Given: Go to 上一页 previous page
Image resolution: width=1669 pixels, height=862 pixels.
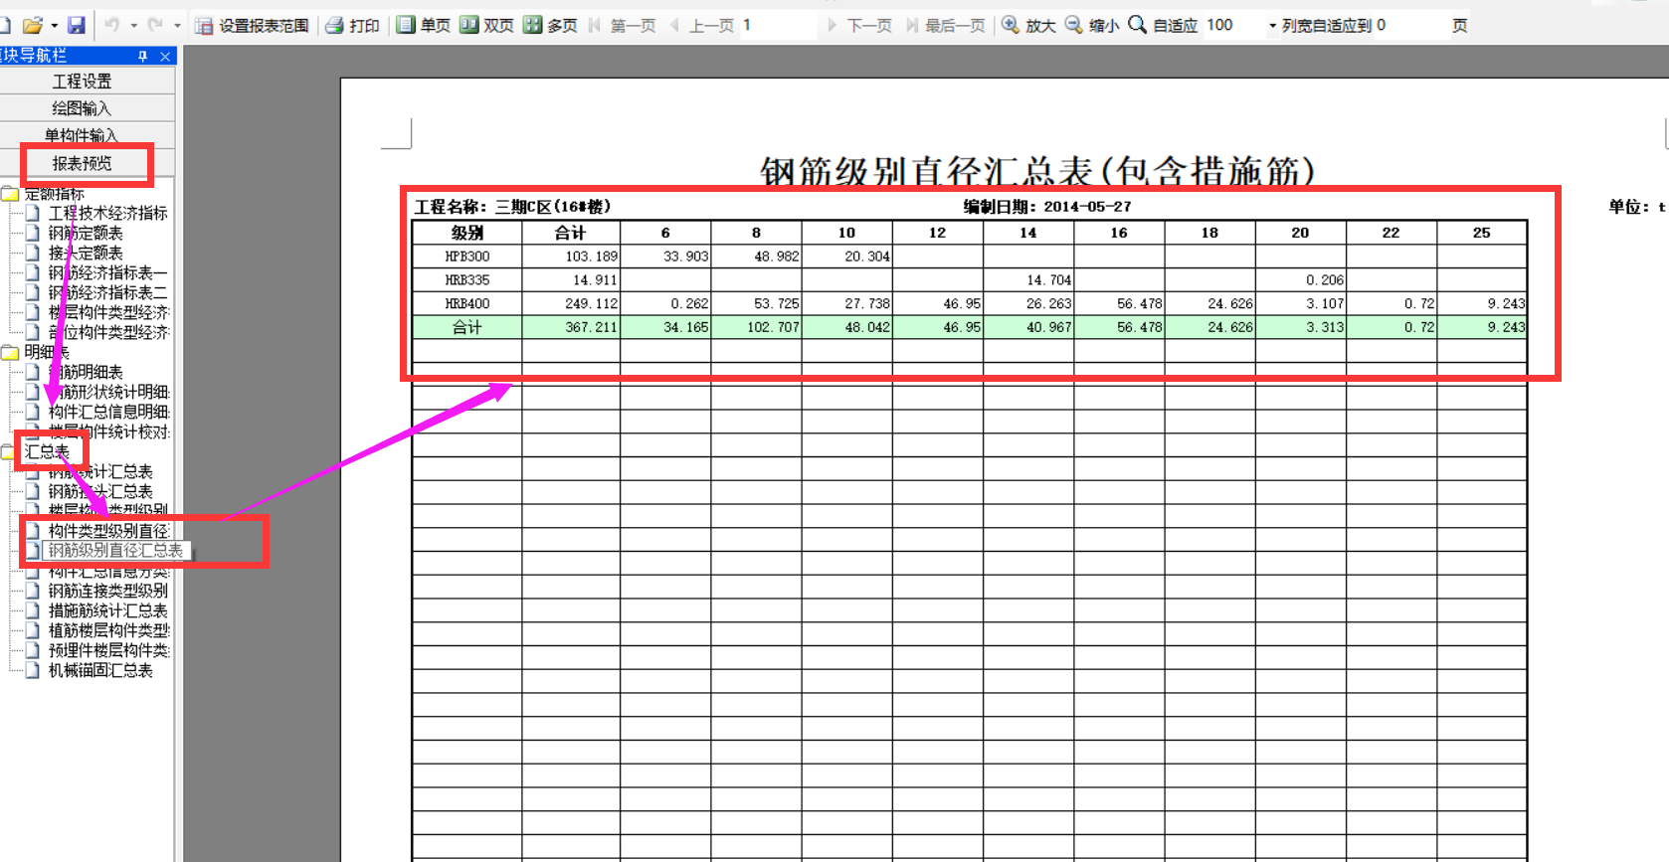Looking at the screenshot, I should 702,25.
